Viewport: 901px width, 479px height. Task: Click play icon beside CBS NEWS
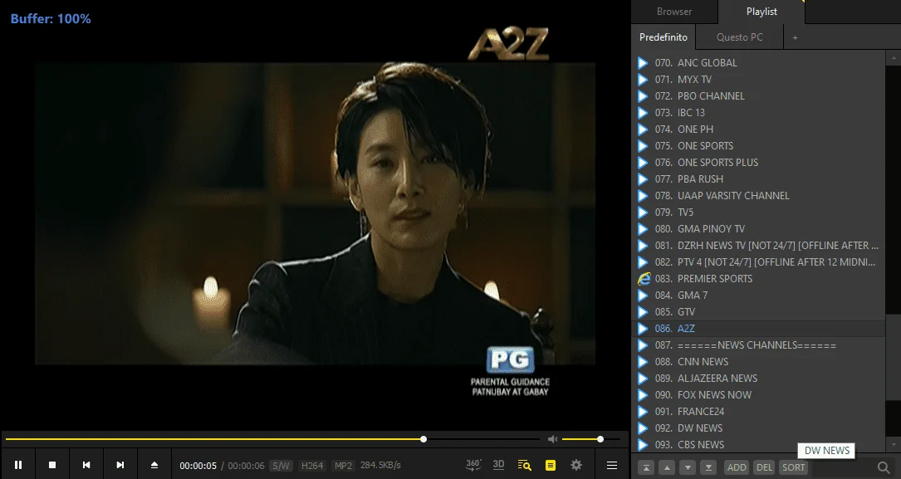click(643, 444)
